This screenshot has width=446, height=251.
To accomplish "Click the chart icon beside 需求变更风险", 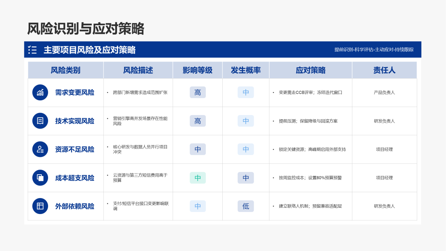I will click(x=40, y=92).
